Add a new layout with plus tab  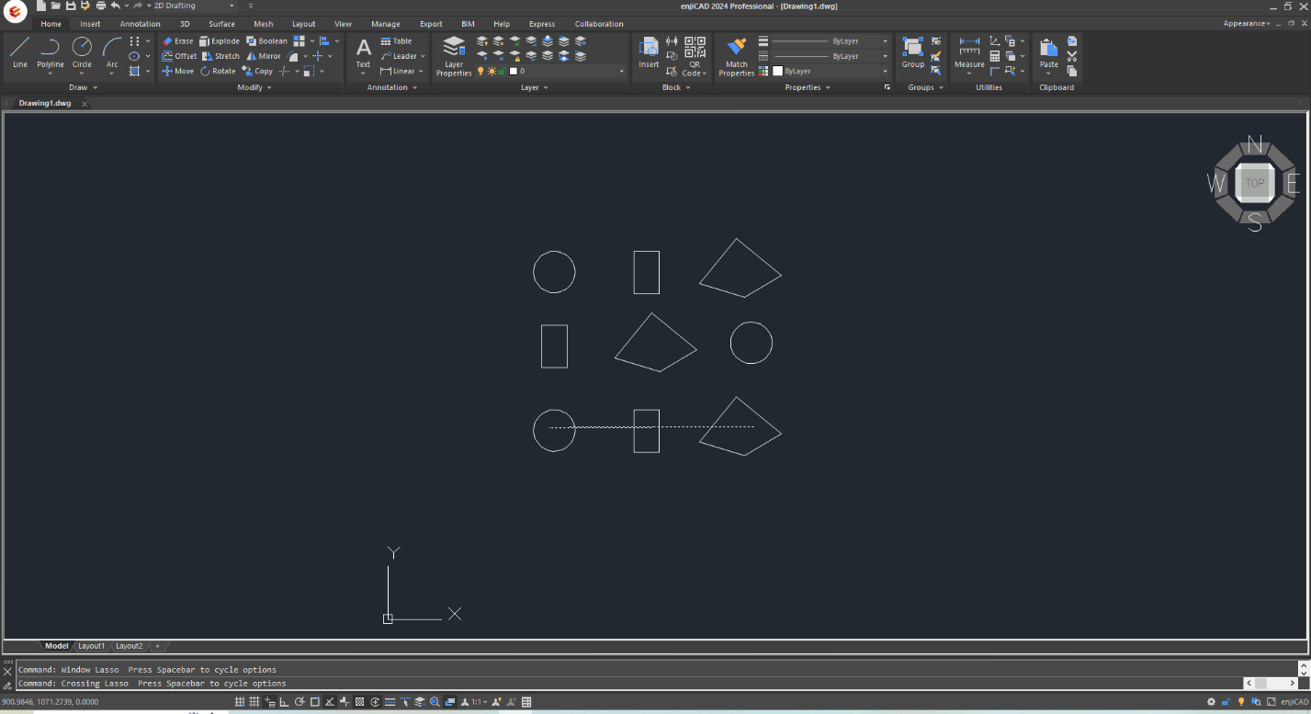coord(157,646)
